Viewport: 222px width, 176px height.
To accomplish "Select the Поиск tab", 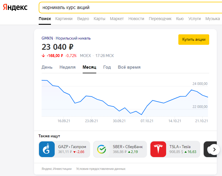I will pos(45,19).
